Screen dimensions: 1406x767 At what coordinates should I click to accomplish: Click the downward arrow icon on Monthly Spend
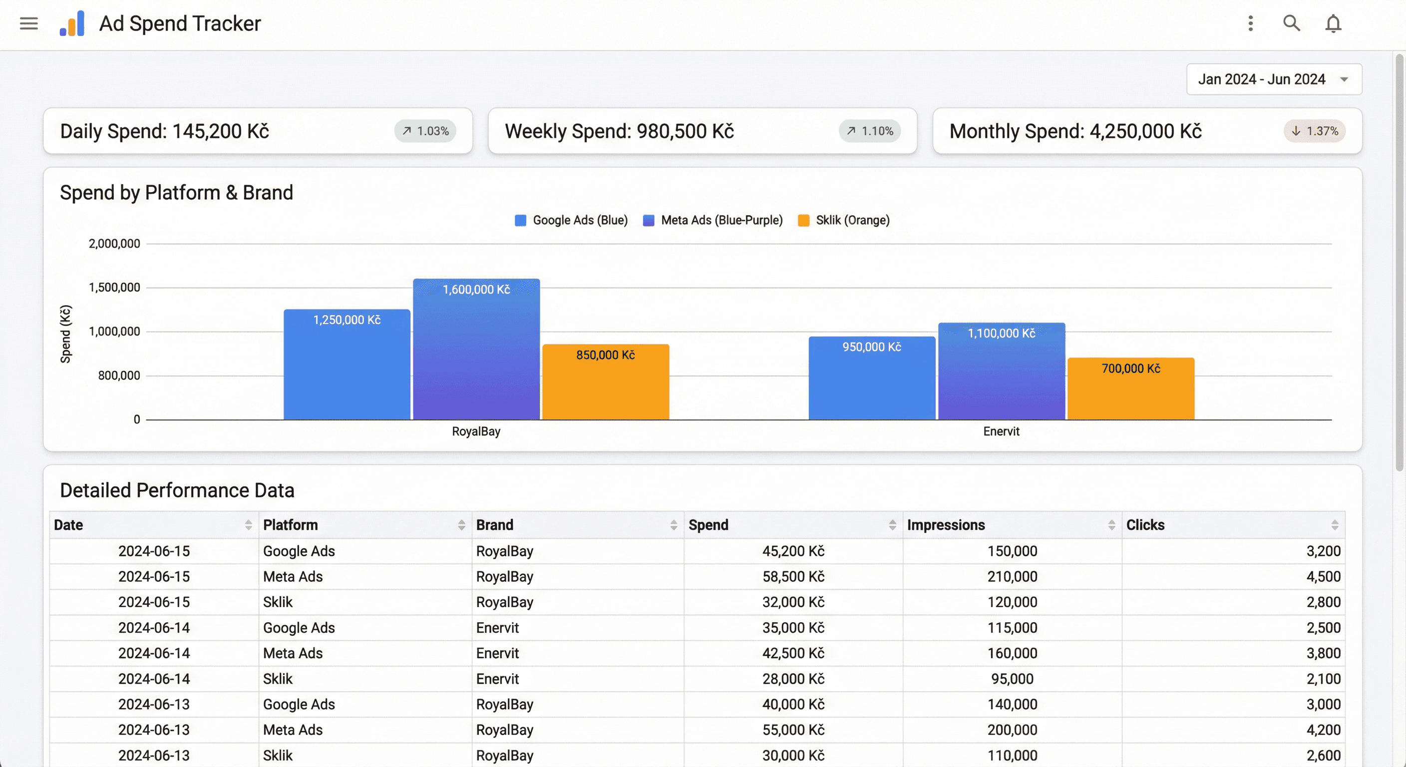tap(1296, 131)
